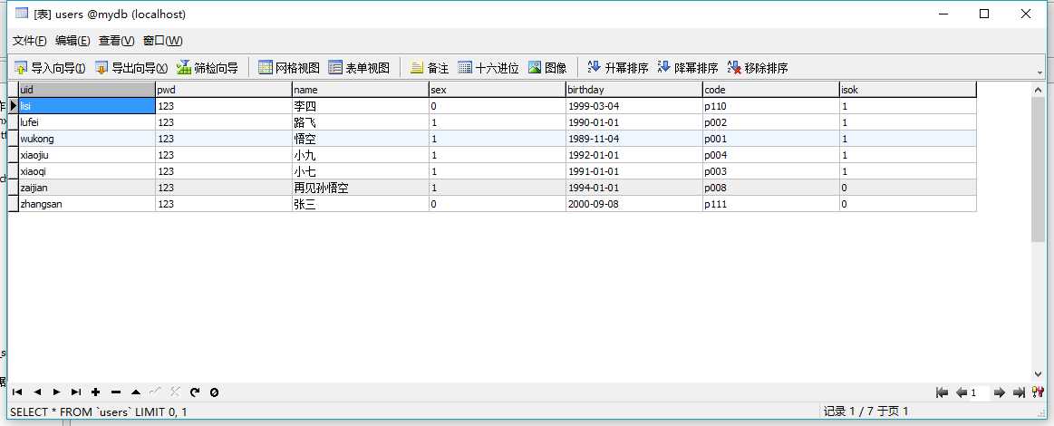This screenshot has height=426, width=1054.
Task: Delete record with minus icon
Action: (x=116, y=392)
